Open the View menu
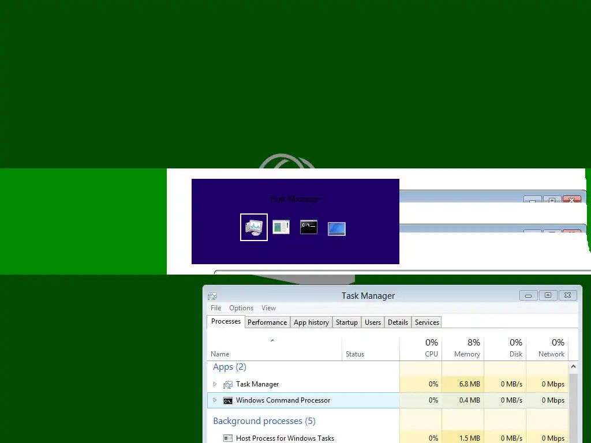591x443 pixels. click(269, 308)
